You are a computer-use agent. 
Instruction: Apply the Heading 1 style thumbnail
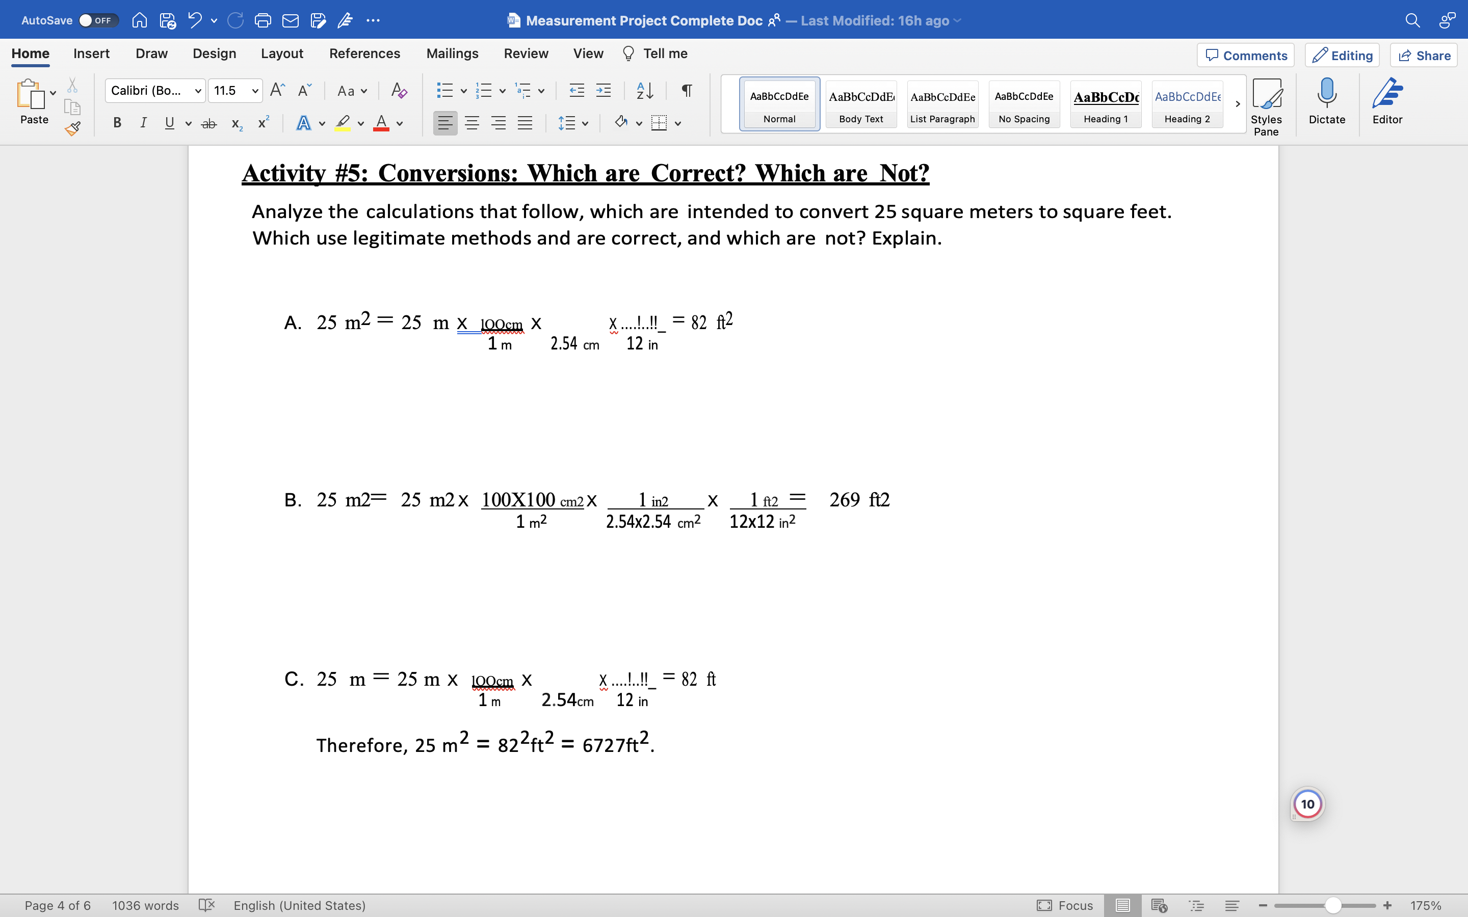(x=1105, y=104)
